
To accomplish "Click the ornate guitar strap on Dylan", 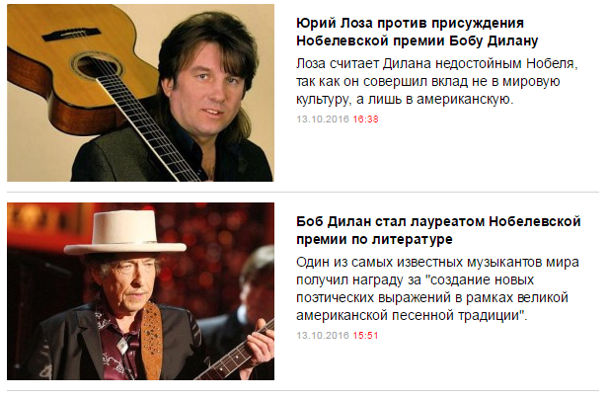I will coord(151,340).
